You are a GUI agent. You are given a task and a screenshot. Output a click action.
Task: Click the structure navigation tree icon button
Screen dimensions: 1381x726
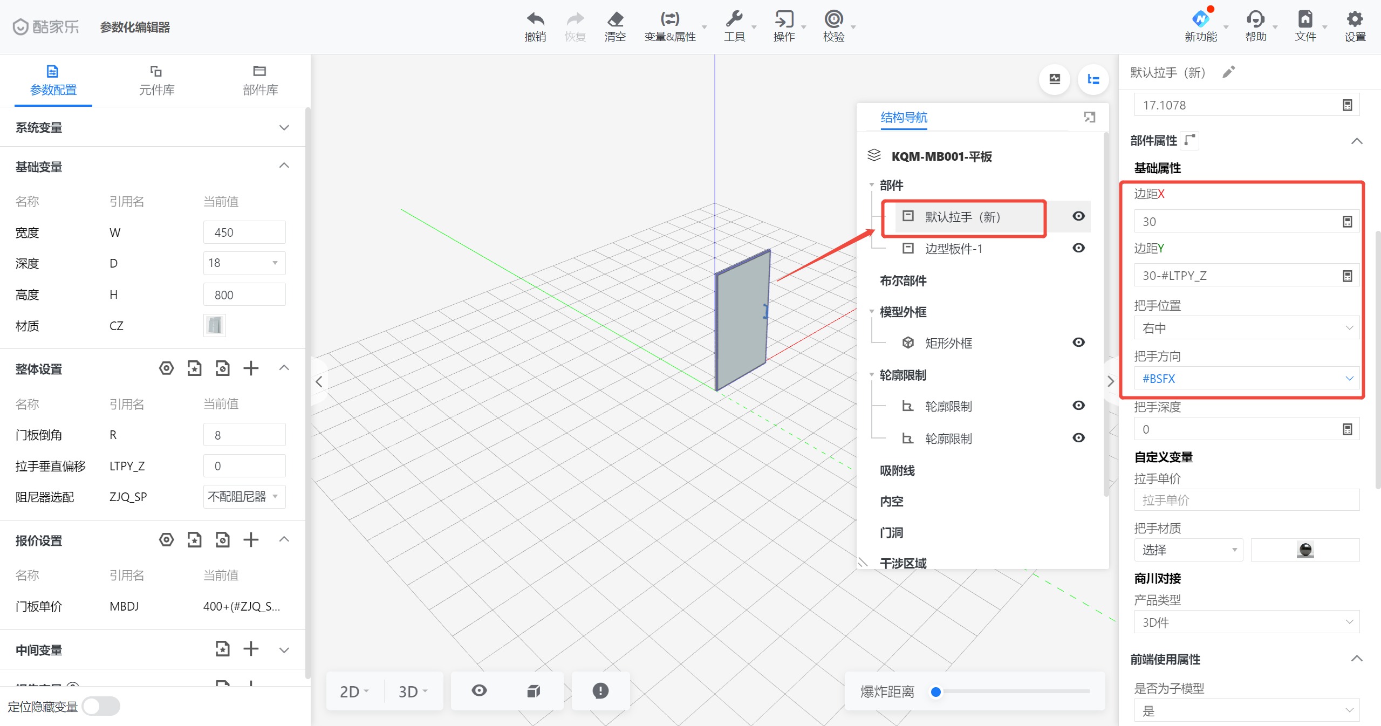[x=1093, y=80]
